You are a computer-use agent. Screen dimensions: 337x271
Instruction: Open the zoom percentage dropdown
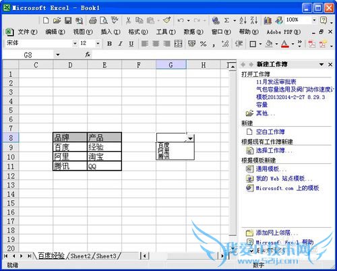[314, 20]
